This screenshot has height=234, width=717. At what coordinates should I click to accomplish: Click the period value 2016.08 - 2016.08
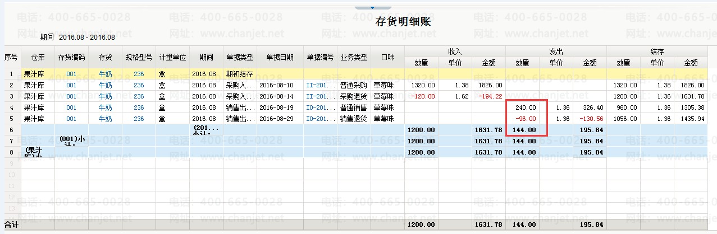[x=86, y=38]
